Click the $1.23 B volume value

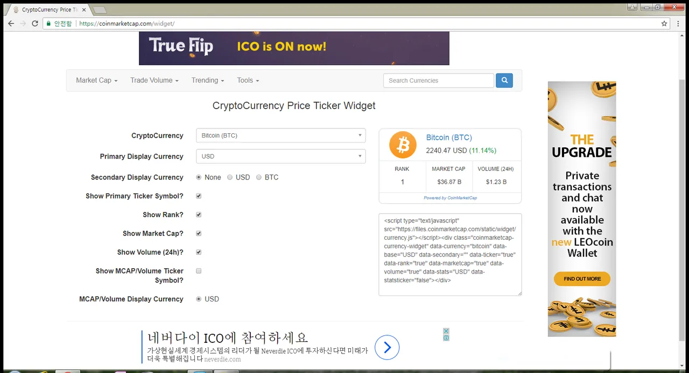[496, 182]
